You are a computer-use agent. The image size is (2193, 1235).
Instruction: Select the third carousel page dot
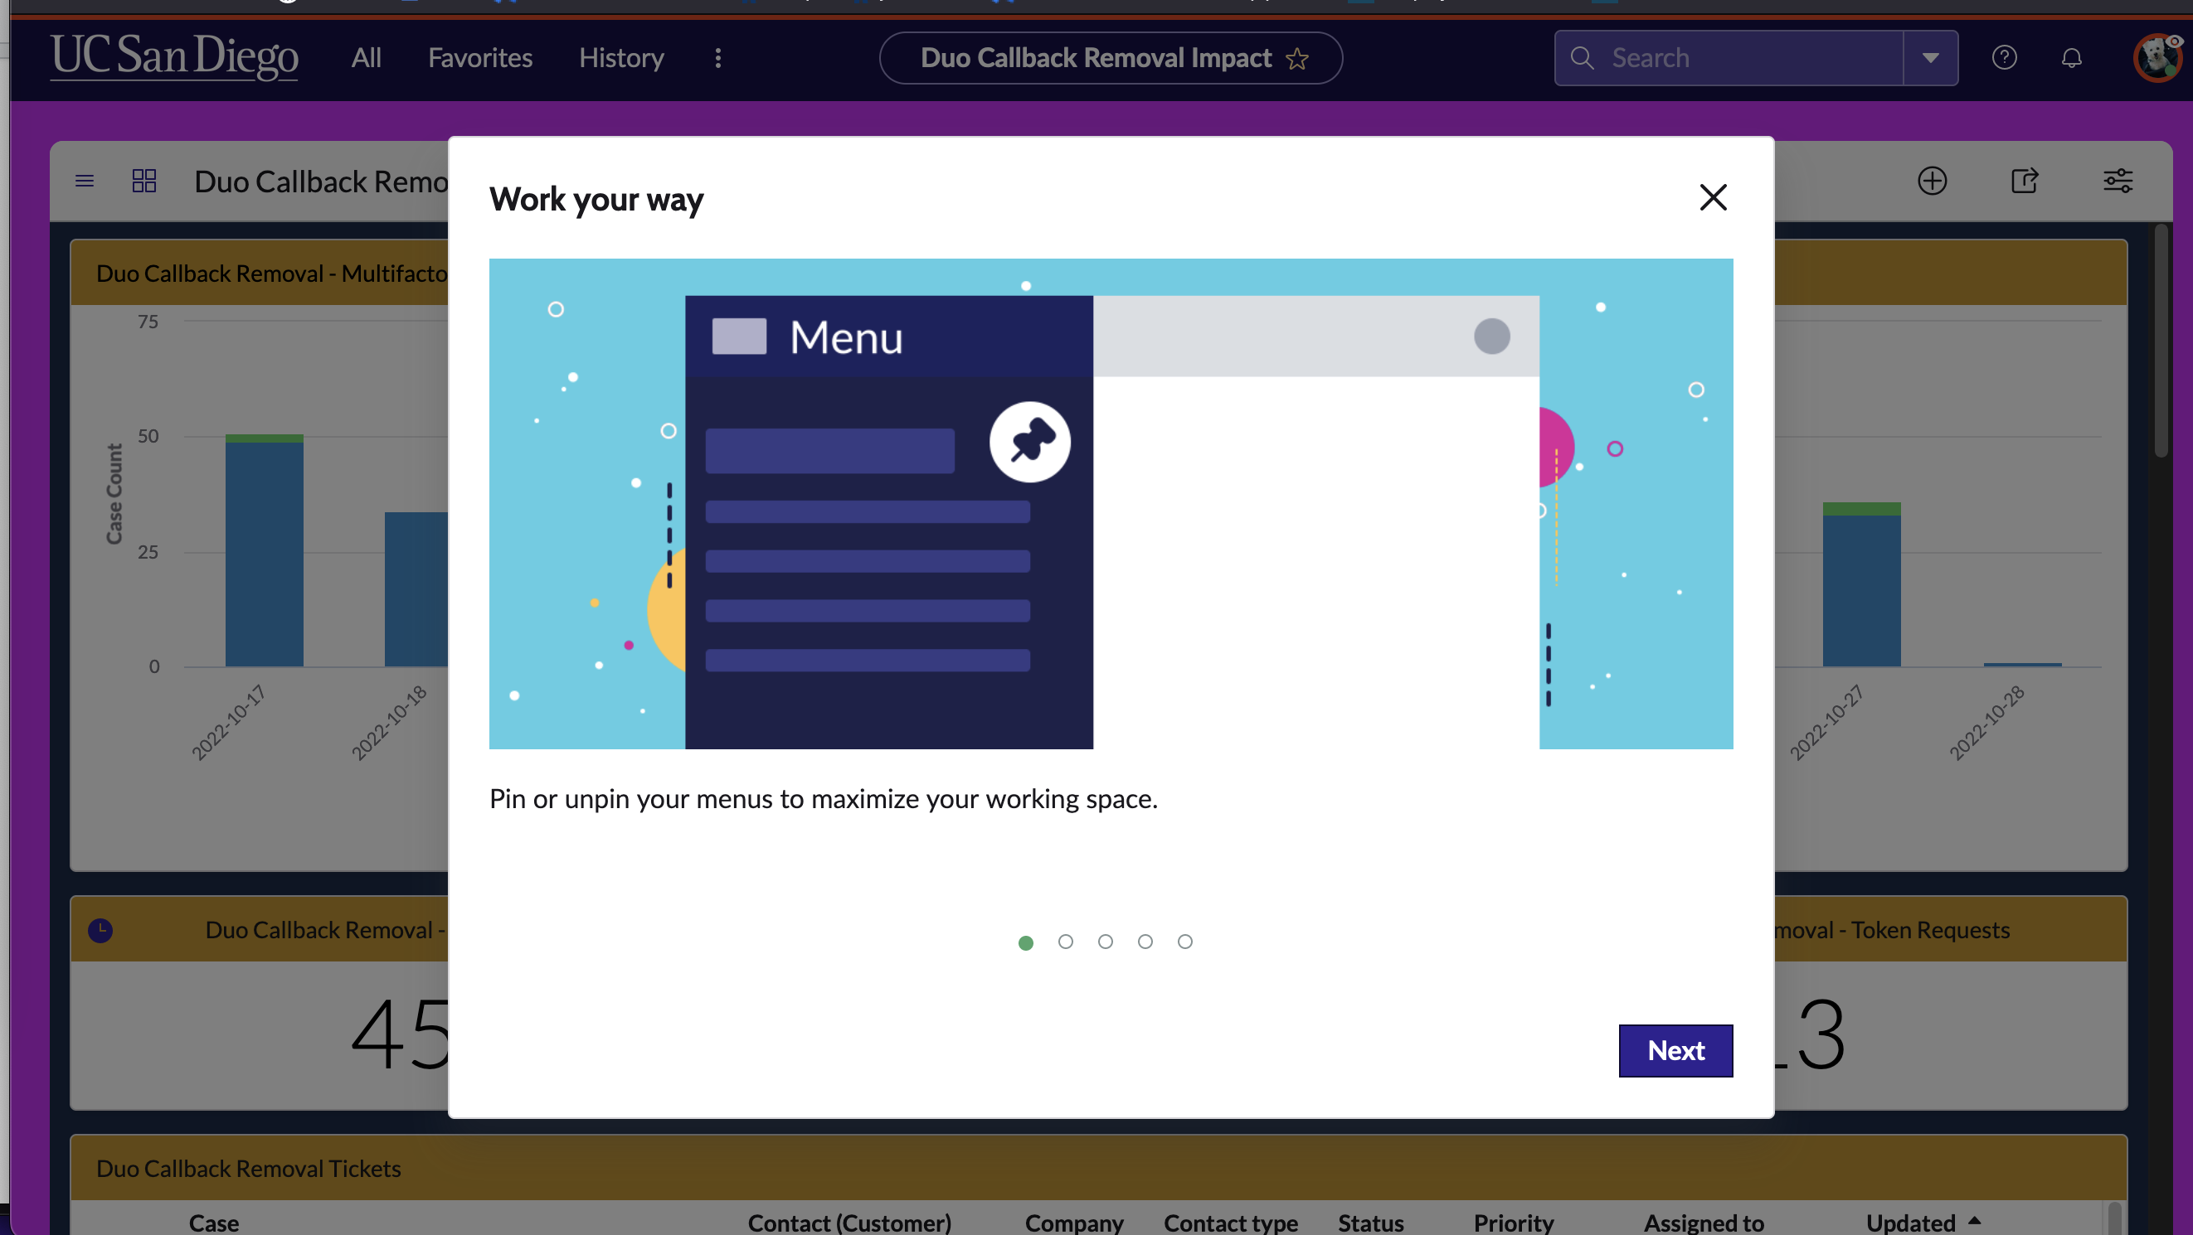point(1105,942)
